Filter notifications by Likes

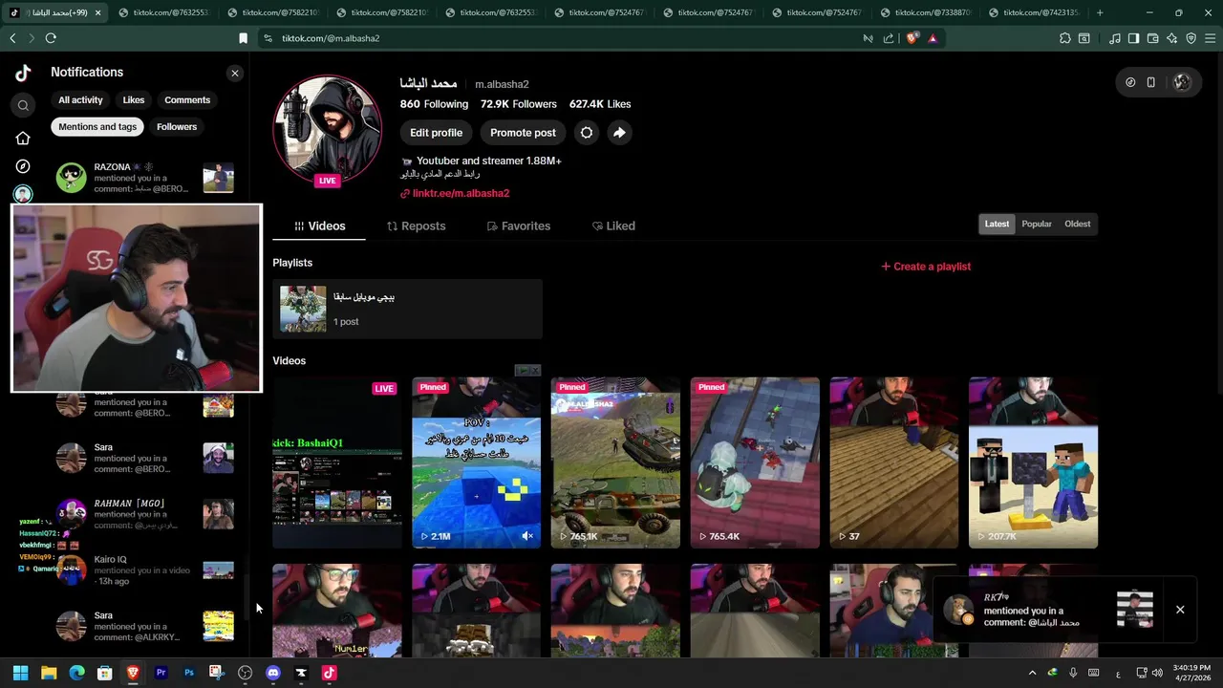[x=134, y=100]
